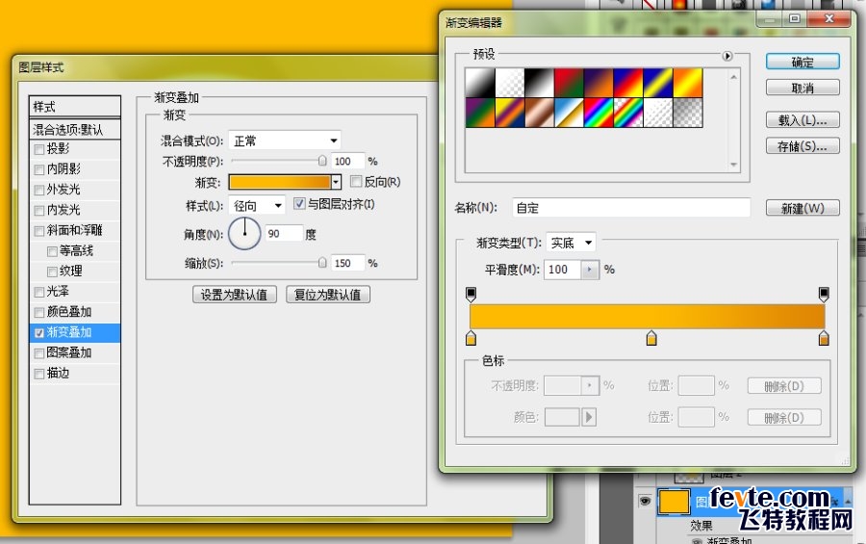Uncheck 与图层对齐 align with layer
The width and height of the screenshot is (866, 544).
pyautogui.click(x=299, y=204)
